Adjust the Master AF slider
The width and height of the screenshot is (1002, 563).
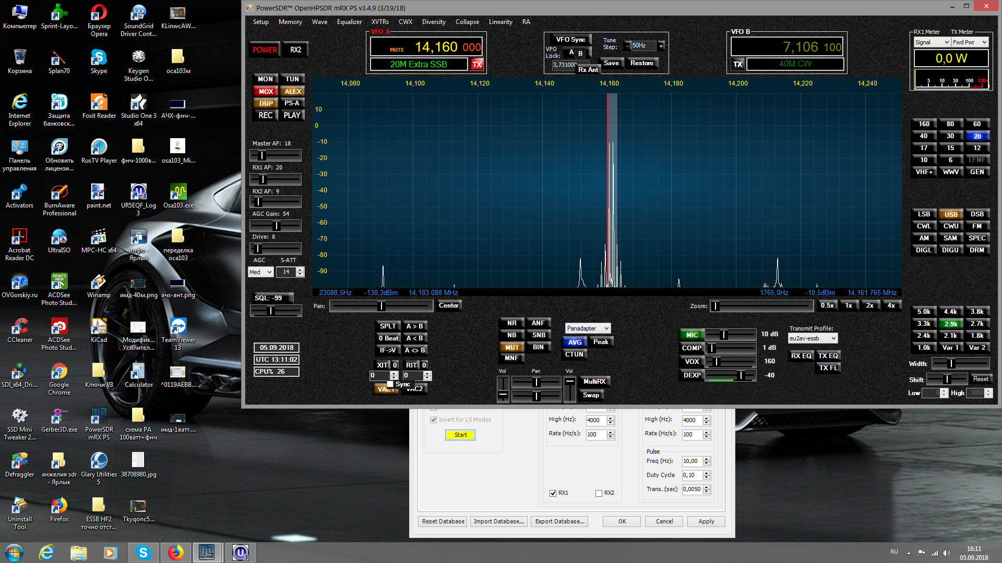(263, 155)
